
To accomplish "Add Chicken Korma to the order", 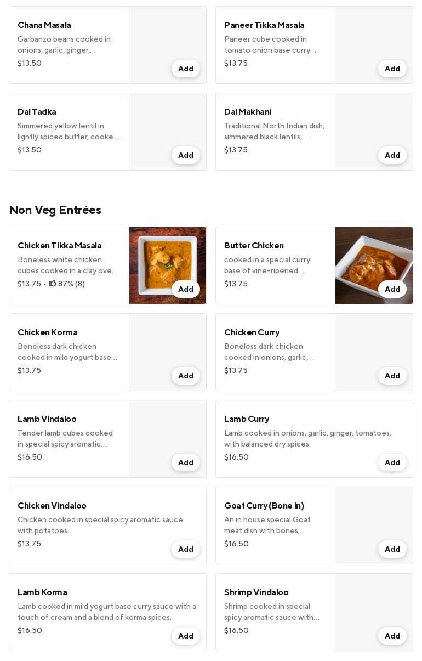I will click(x=185, y=376).
